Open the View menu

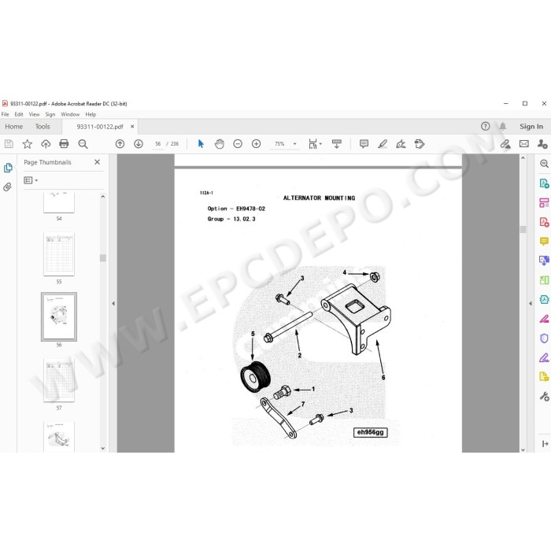tap(34, 114)
